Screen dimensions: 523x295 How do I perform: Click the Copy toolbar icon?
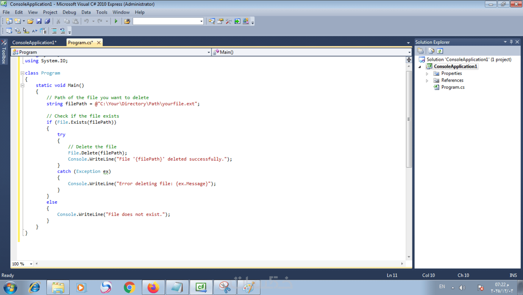tap(67, 21)
